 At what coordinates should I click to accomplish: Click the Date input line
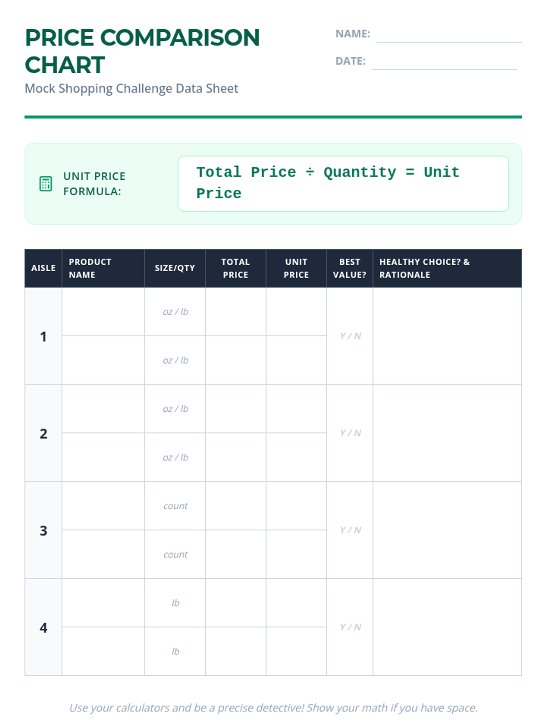(444, 63)
